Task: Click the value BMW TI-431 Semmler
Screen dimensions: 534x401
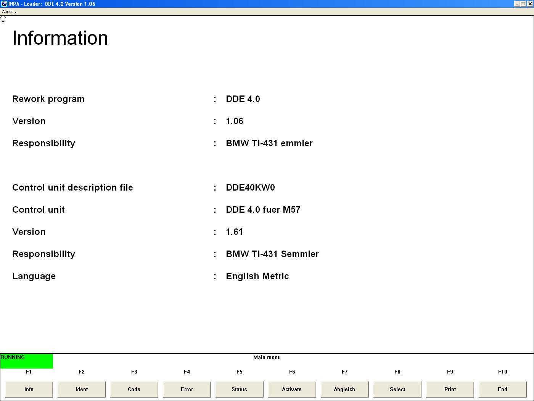Action: click(272, 254)
